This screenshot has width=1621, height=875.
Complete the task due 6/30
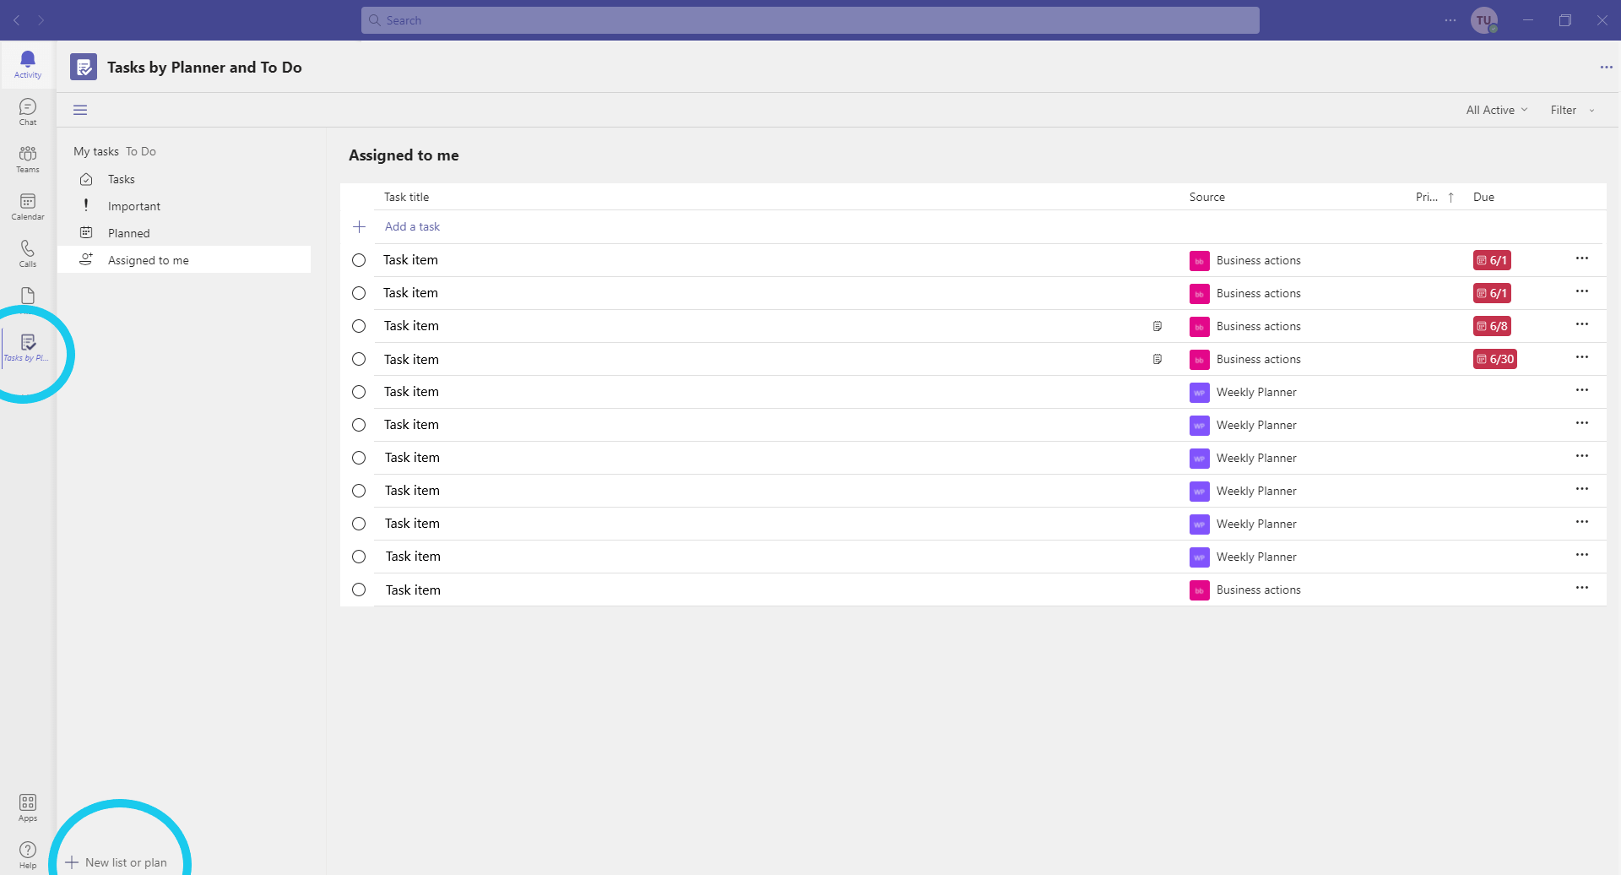(x=359, y=358)
